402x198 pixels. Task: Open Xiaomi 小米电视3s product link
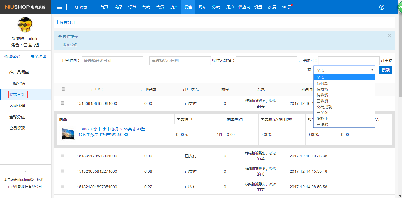pos(112,132)
